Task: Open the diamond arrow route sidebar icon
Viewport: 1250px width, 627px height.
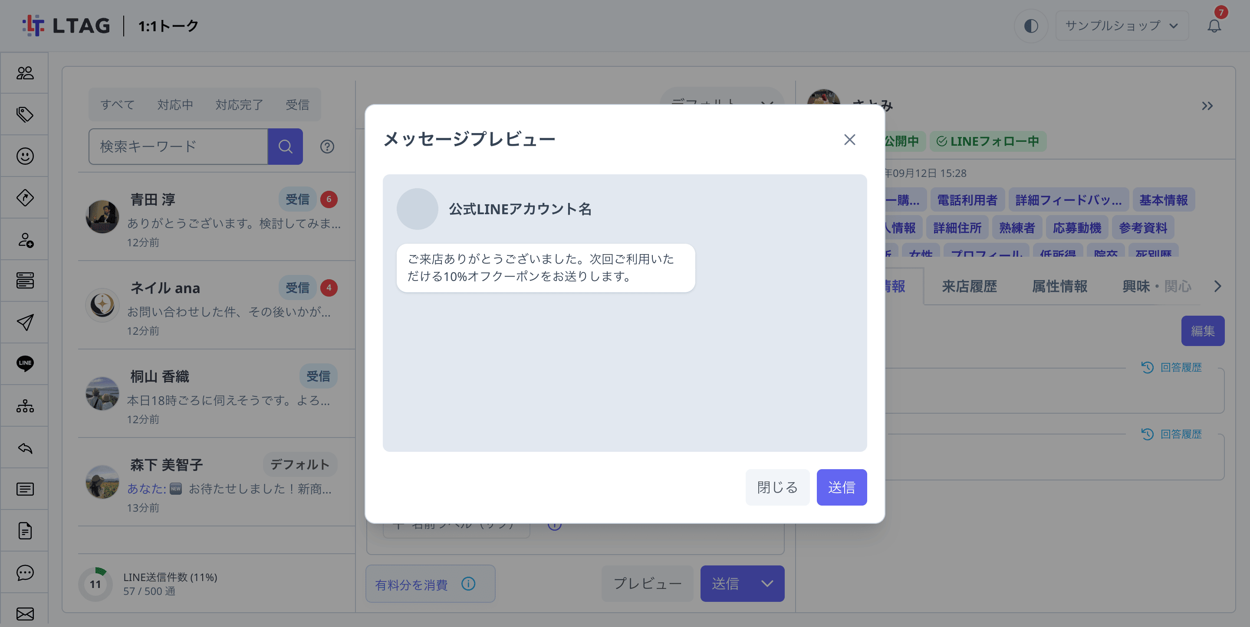Action: pyautogui.click(x=25, y=198)
